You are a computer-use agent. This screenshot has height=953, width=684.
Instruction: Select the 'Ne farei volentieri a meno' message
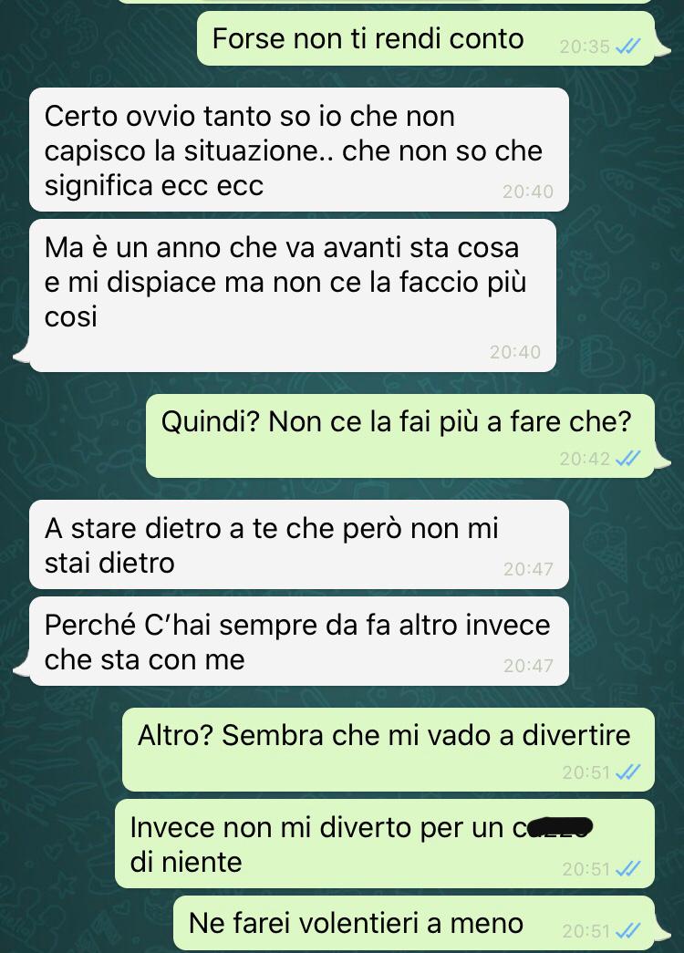pyautogui.click(x=414, y=924)
